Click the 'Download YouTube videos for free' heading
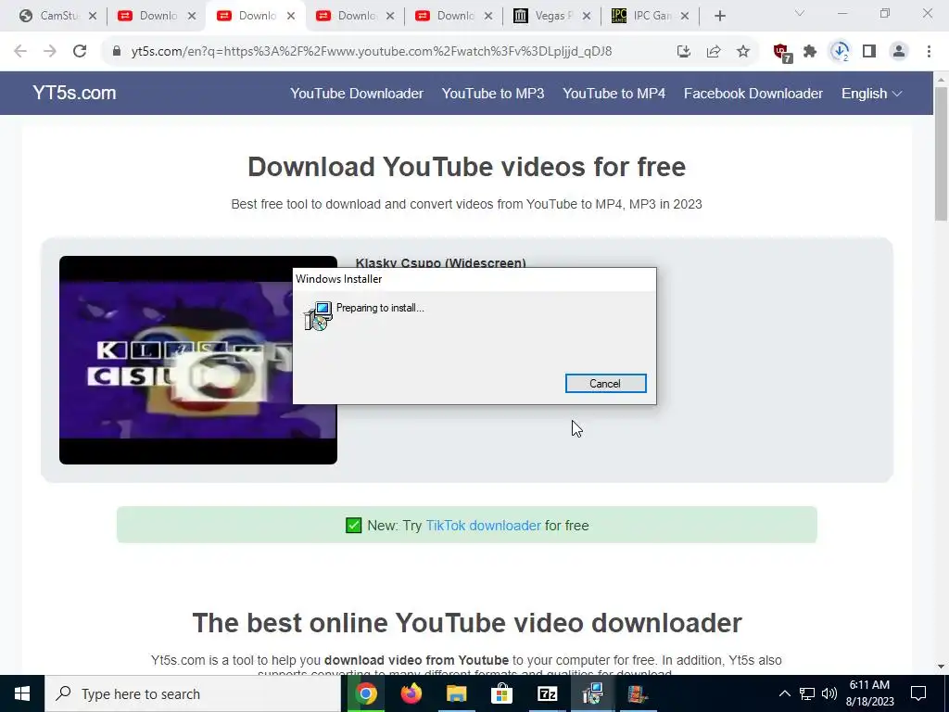949x712 pixels. click(x=467, y=167)
